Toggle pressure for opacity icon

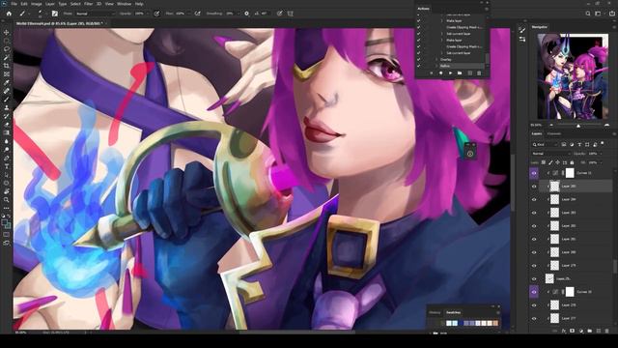tap(156, 14)
